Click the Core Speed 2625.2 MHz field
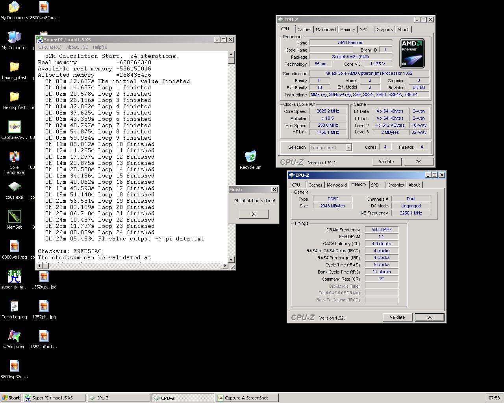The image size is (504, 403). point(328,111)
